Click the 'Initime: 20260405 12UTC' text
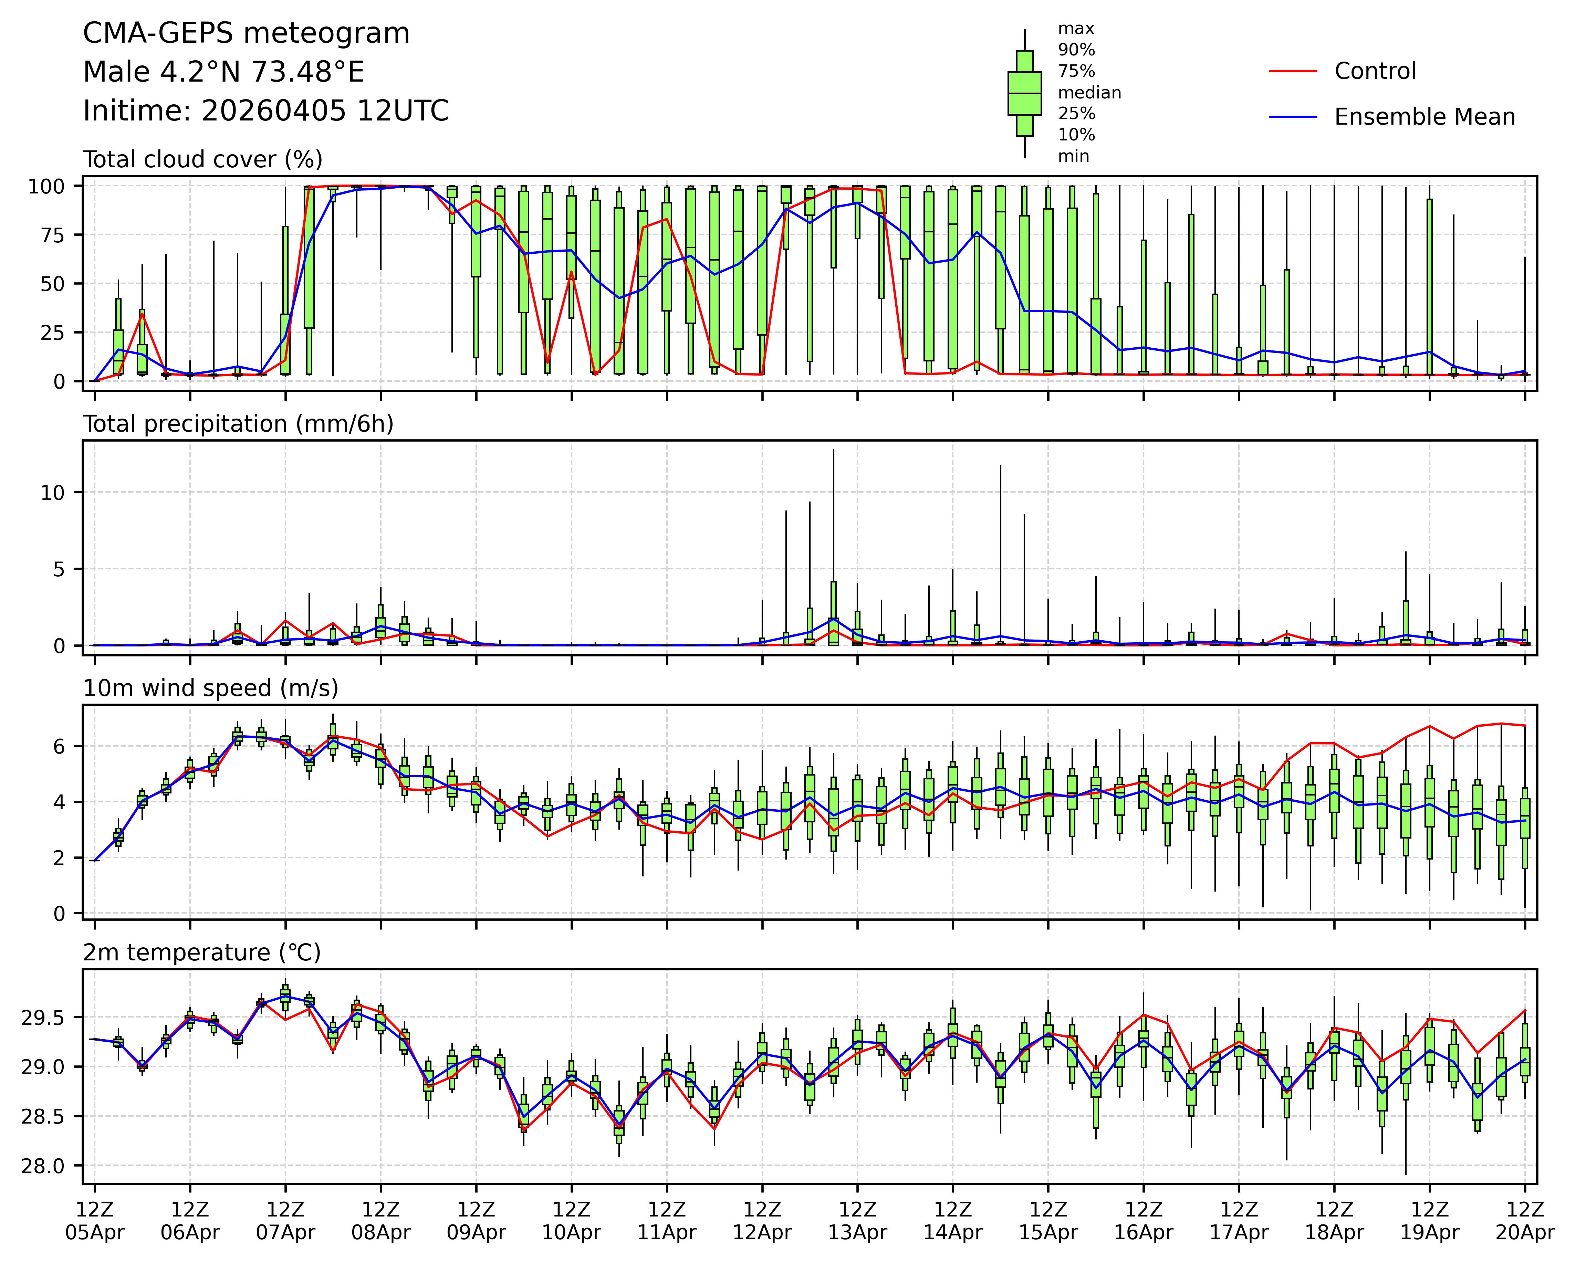The width and height of the screenshot is (1576, 1264). 266,111
